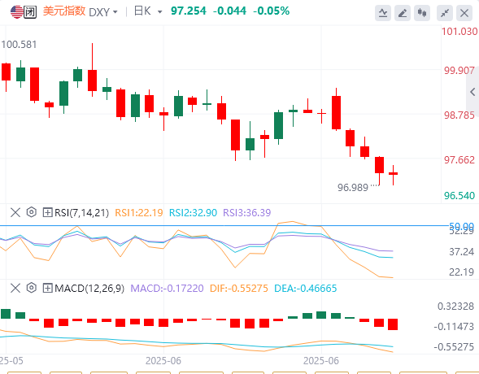Image resolution: width=479 pixels, height=374 pixels.
Task: Click the MACD(12,26,9) label
Action: (x=89, y=288)
